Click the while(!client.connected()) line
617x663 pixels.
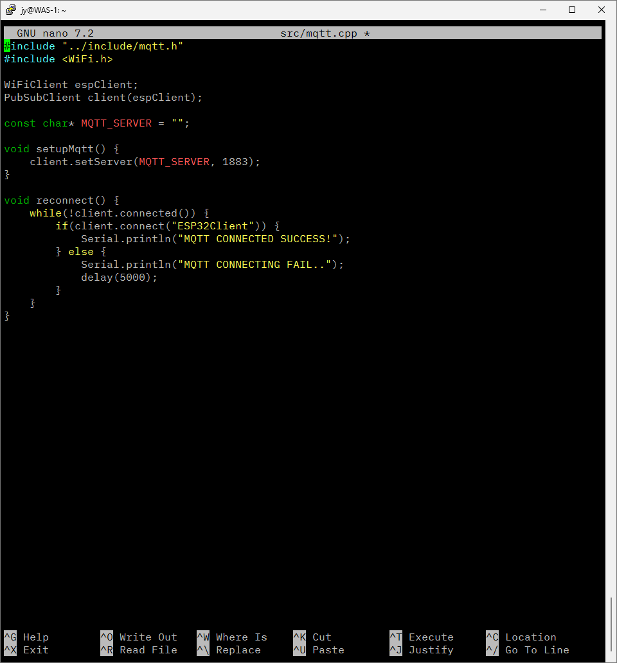pos(120,213)
